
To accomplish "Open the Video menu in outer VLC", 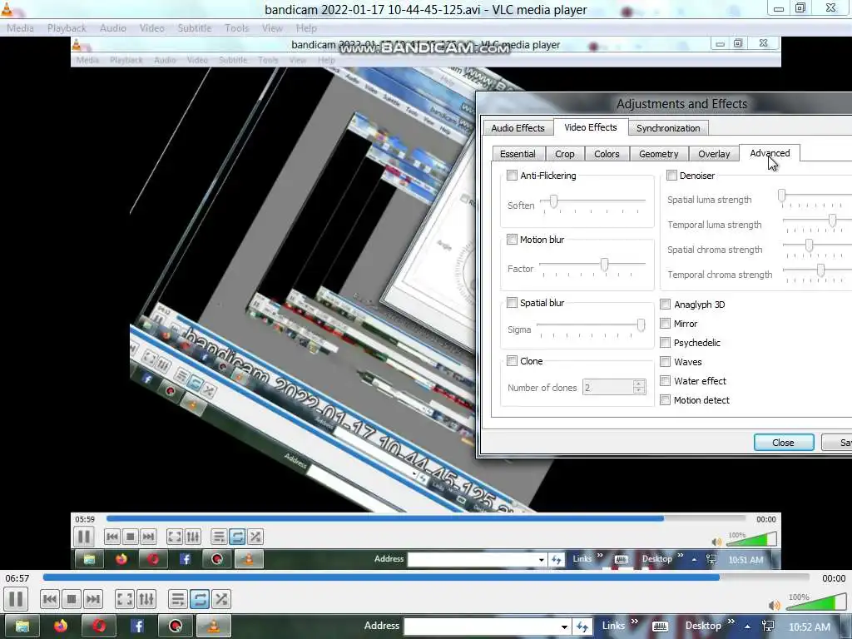I will (x=151, y=27).
